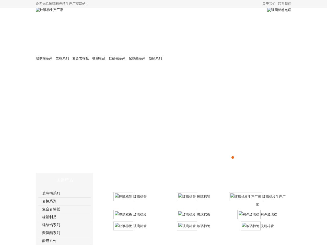The height and width of the screenshot is (245, 327).
Task: Open the 彩色玻璃棉 product thumbnail image
Action: click(249, 214)
